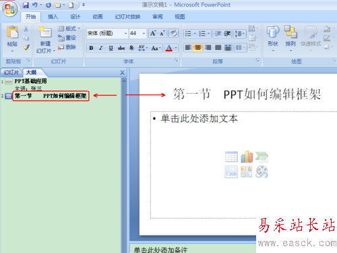This screenshot has width=337, height=253.
Task: Change the text direction
Action: [253, 28]
